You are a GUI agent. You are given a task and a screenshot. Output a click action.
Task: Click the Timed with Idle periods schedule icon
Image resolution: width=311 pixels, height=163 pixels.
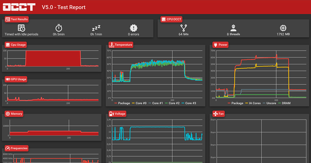(x=21, y=28)
